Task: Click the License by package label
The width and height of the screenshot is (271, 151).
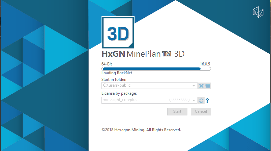Action: 119,93
